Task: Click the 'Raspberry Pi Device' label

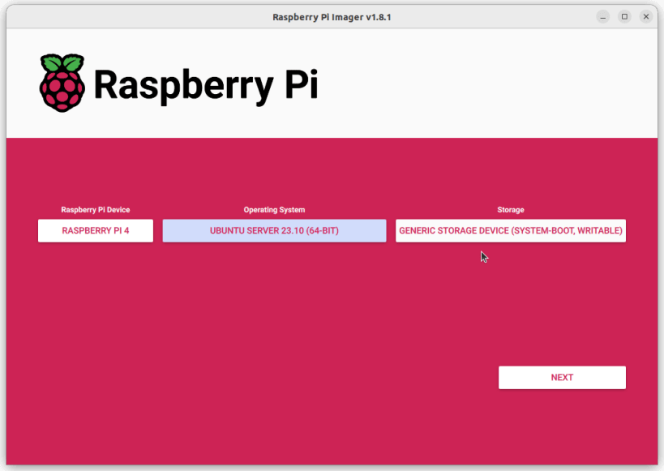Action: click(96, 210)
